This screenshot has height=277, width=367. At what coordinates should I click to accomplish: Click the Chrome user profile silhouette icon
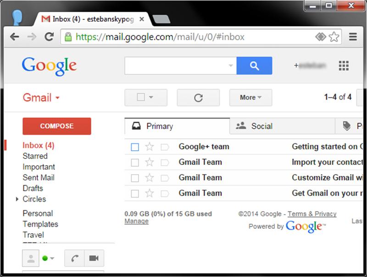tap(17, 17)
